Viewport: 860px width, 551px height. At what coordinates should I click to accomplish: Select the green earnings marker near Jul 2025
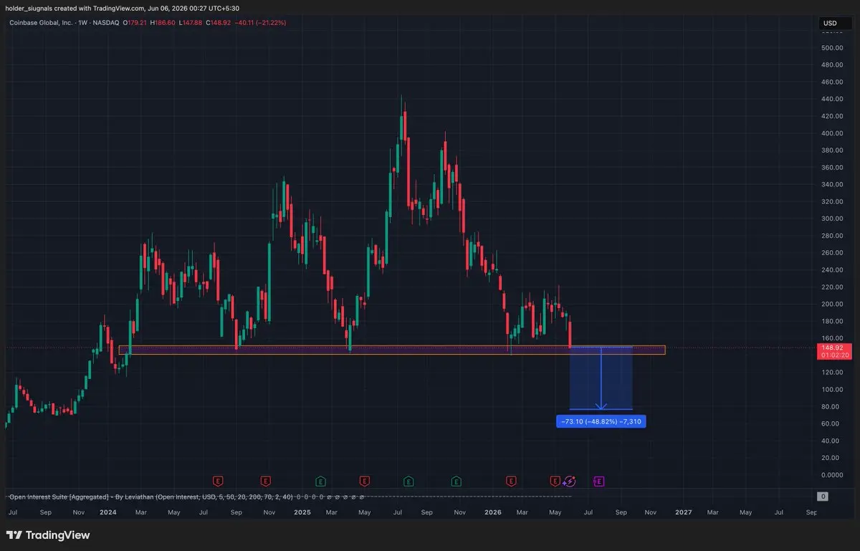(408, 481)
